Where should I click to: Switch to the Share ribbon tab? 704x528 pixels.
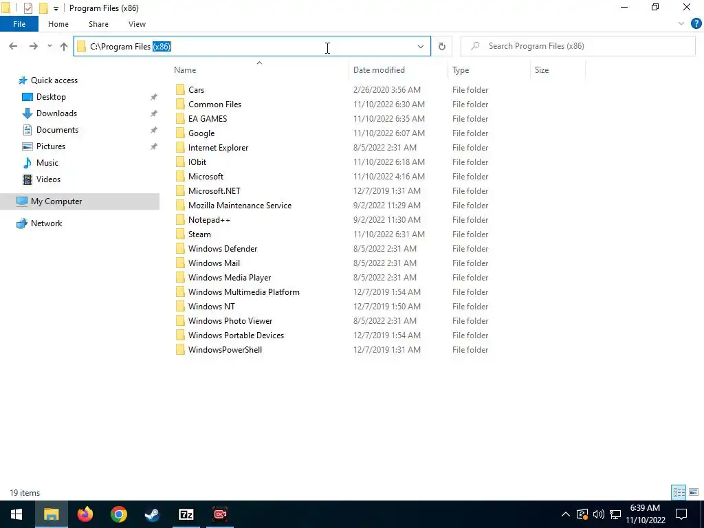click(x=98, y=24)
